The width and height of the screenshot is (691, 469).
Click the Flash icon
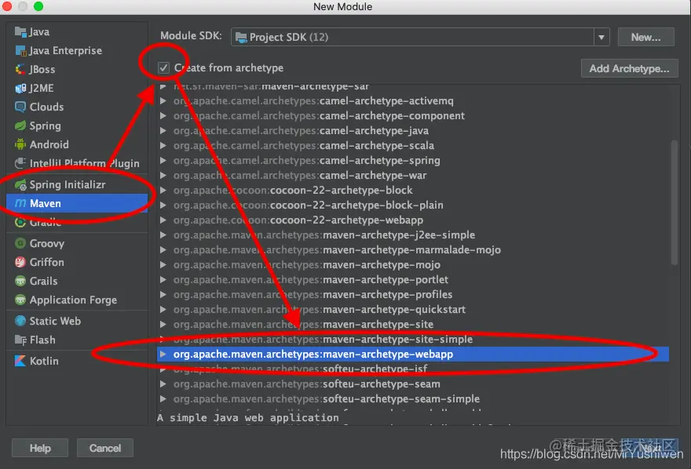click(20, 340)
